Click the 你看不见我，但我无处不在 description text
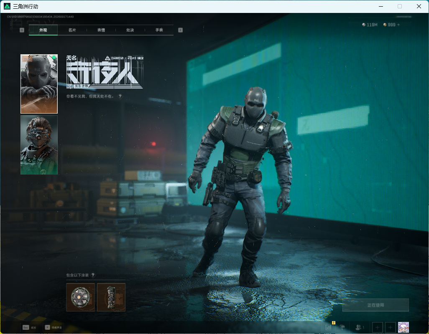429x334 pixels. tap(90, 96)
